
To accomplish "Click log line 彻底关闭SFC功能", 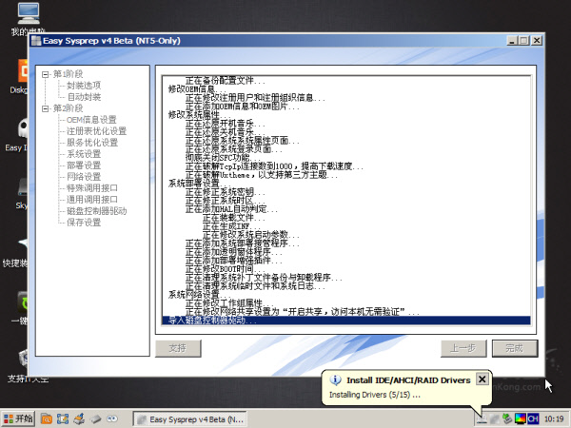I will click(223, 158).
